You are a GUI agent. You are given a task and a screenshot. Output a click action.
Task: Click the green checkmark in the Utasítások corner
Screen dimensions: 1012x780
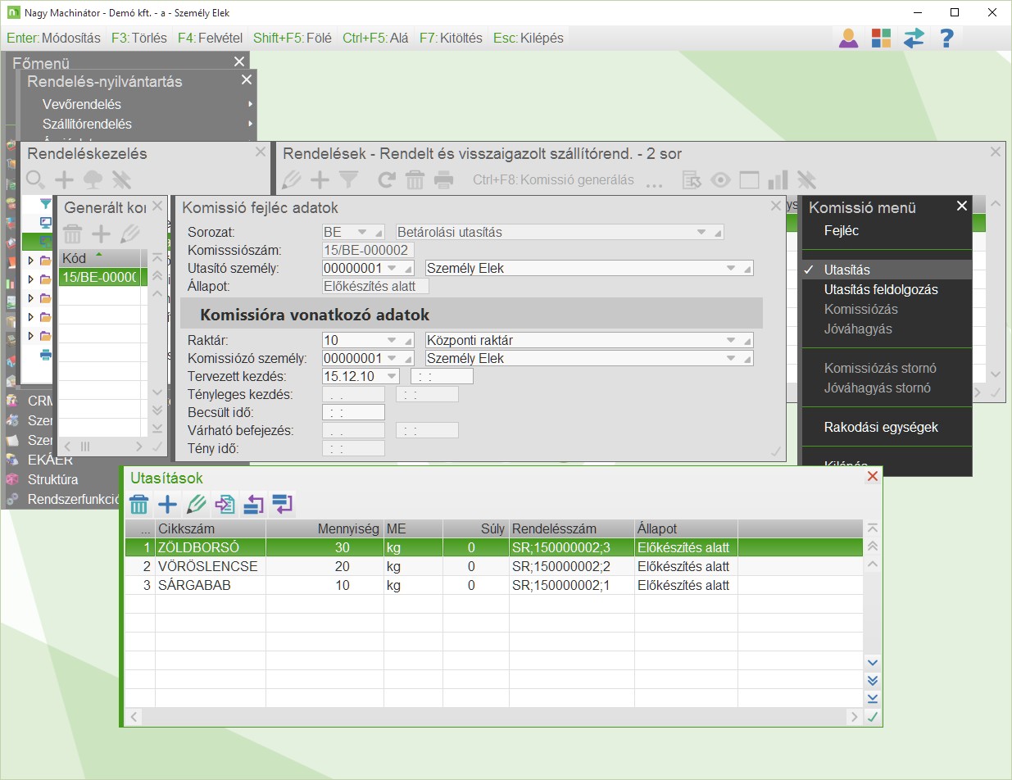coord(873,717)
